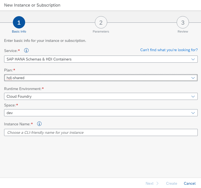Open the Space dropdown chevron
Viewport: 201px width, 188px height.
pyautogui.click(x=193, y=113)
